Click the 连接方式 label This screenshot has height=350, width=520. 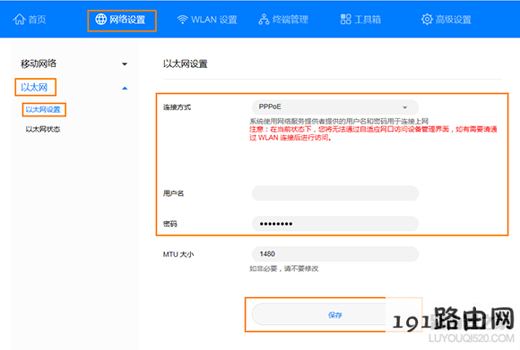point(178,107)
